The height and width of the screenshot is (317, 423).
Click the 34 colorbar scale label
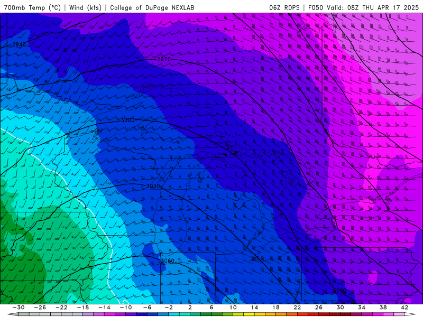coord(362,307)
